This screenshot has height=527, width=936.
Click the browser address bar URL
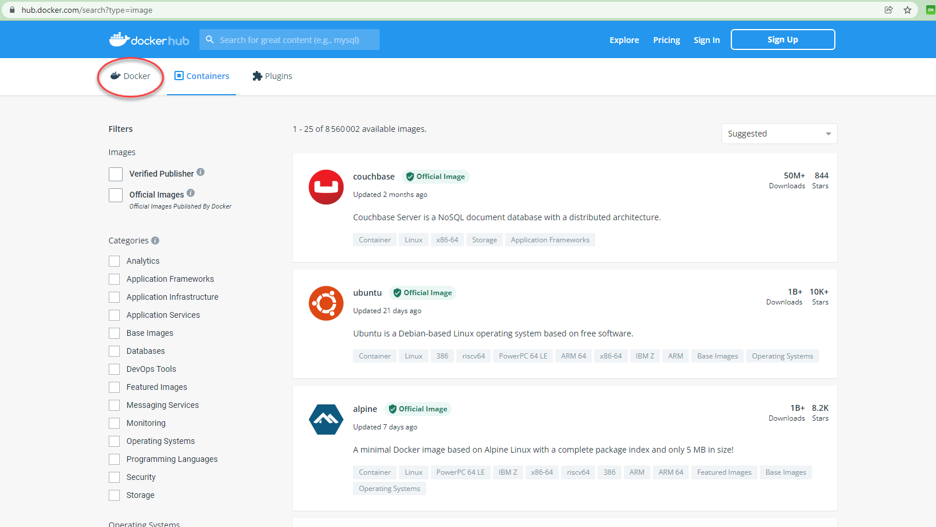point(87,10)
